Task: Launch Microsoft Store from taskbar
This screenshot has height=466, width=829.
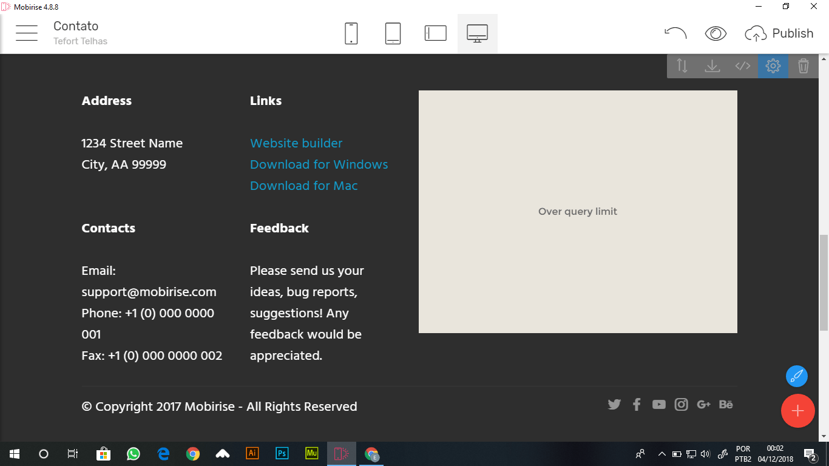Action: coord(103,454)
